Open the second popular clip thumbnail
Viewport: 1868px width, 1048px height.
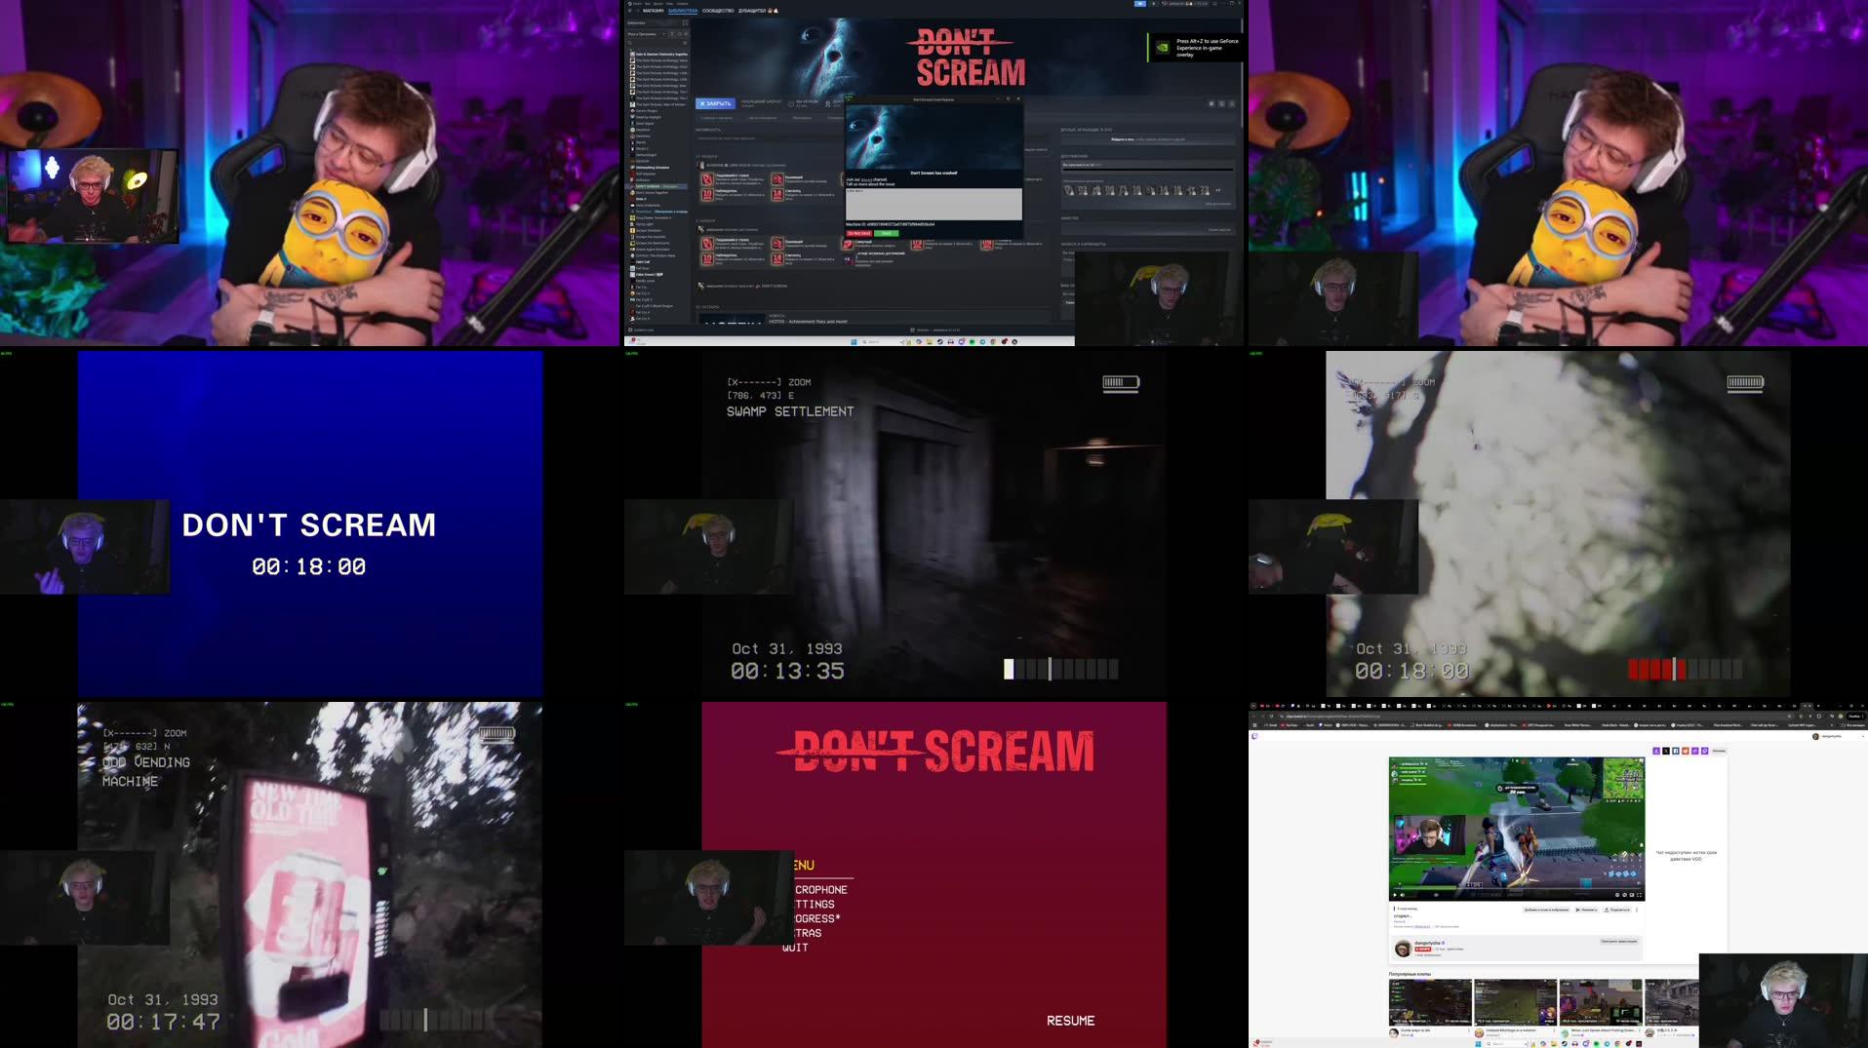1515,1002
